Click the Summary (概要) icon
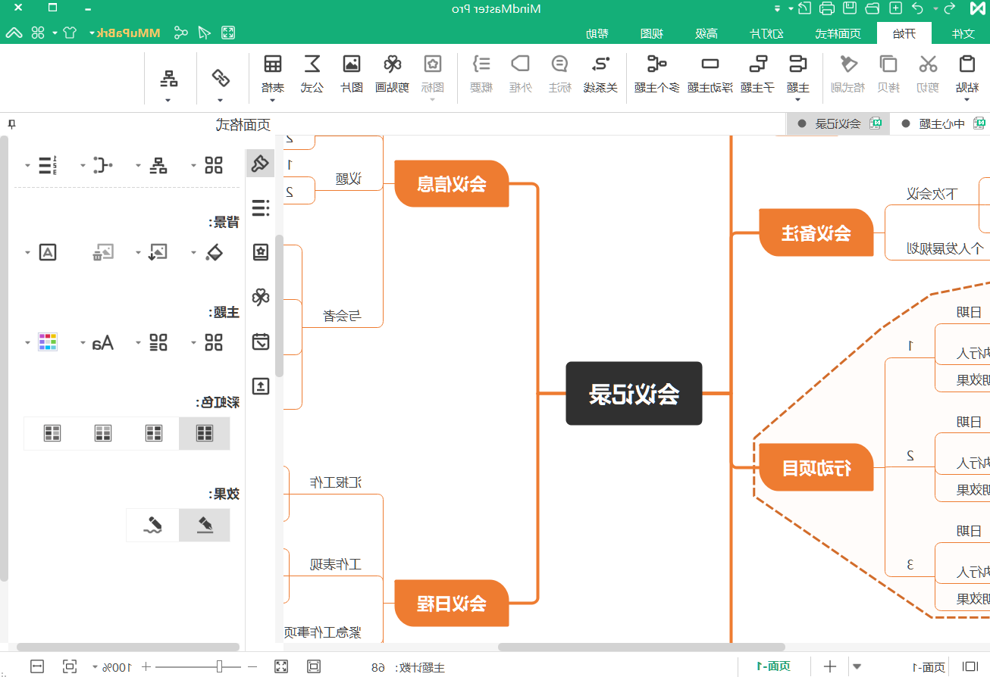990x677 pixels. click(x=481, y=64)
